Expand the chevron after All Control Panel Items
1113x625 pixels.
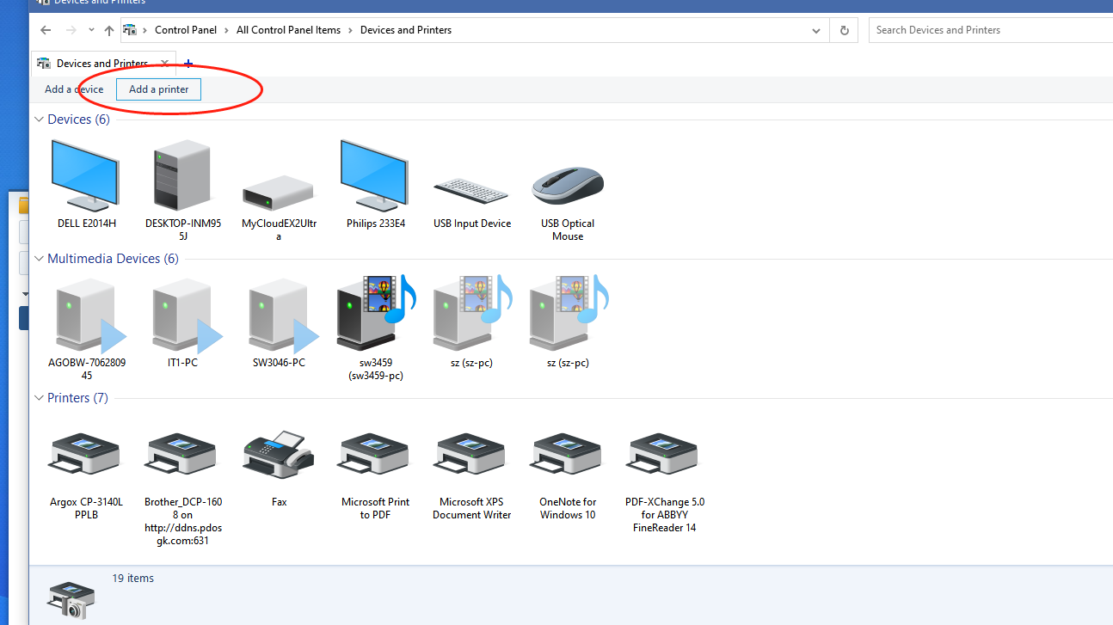[350, 30]
